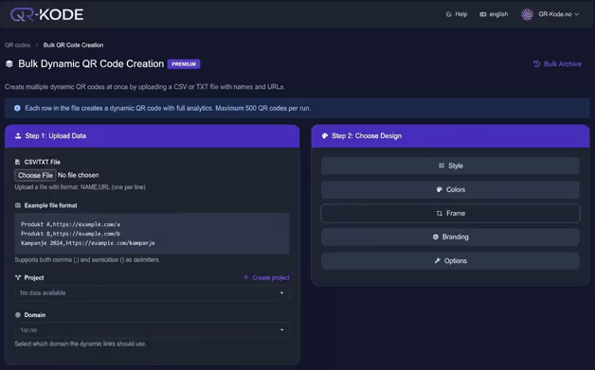Open the Project dropdown
Screen dimensions: 595x370
point(152,292)
